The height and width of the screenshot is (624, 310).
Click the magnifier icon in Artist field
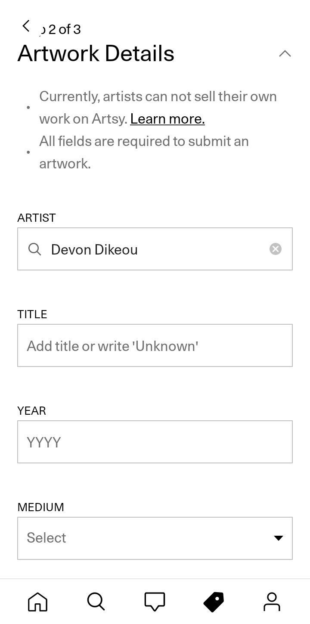pyautogui.click(x=34, y=249)
